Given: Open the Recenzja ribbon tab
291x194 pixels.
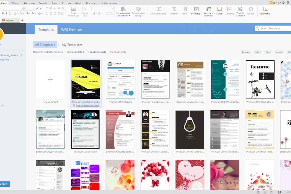Looking at the screenshot, I should 66,3.
